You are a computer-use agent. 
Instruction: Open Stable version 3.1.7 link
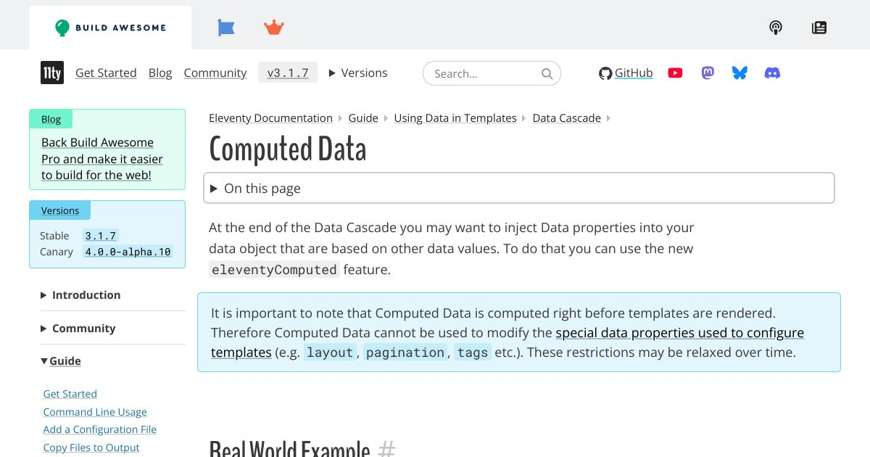click(x=100, y=236)
